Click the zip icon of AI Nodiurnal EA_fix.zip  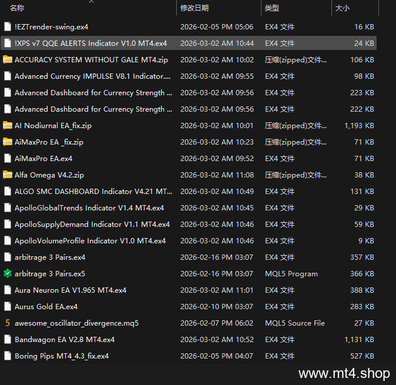click(8, 125)
